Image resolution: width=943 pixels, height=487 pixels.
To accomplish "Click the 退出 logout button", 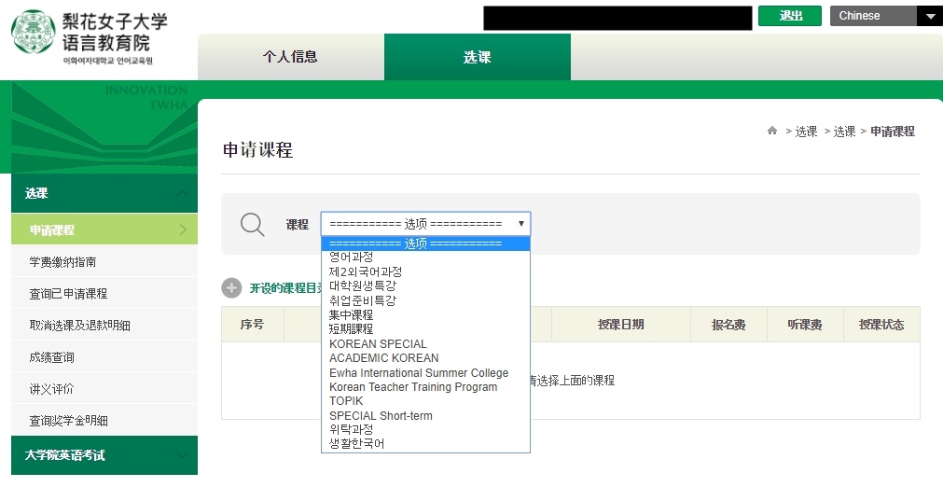I will 790,16.
